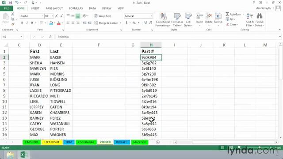Switch to the INSERT ribbon tab
Viewport: 283px width, 159px height.
pos(35,8)
